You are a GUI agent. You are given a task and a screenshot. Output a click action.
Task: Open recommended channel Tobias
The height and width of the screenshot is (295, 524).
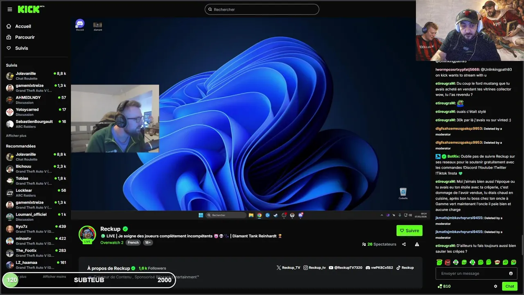coord(36,181)
